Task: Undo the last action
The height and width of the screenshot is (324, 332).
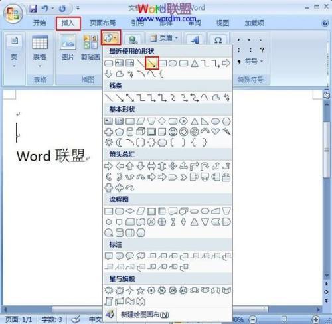Action: tap(45, 9)
